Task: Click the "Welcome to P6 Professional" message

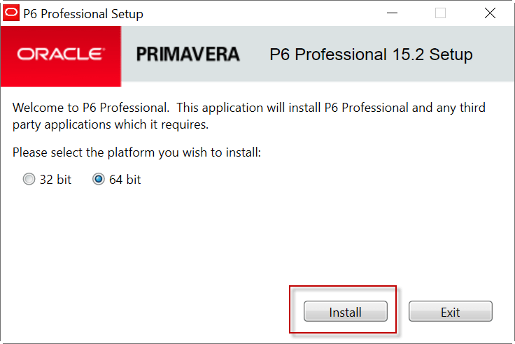Action: pyautogui.click(x=248, y=116)
